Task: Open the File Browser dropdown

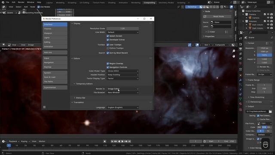Action: pyautogui.click(x=122, y=93)
